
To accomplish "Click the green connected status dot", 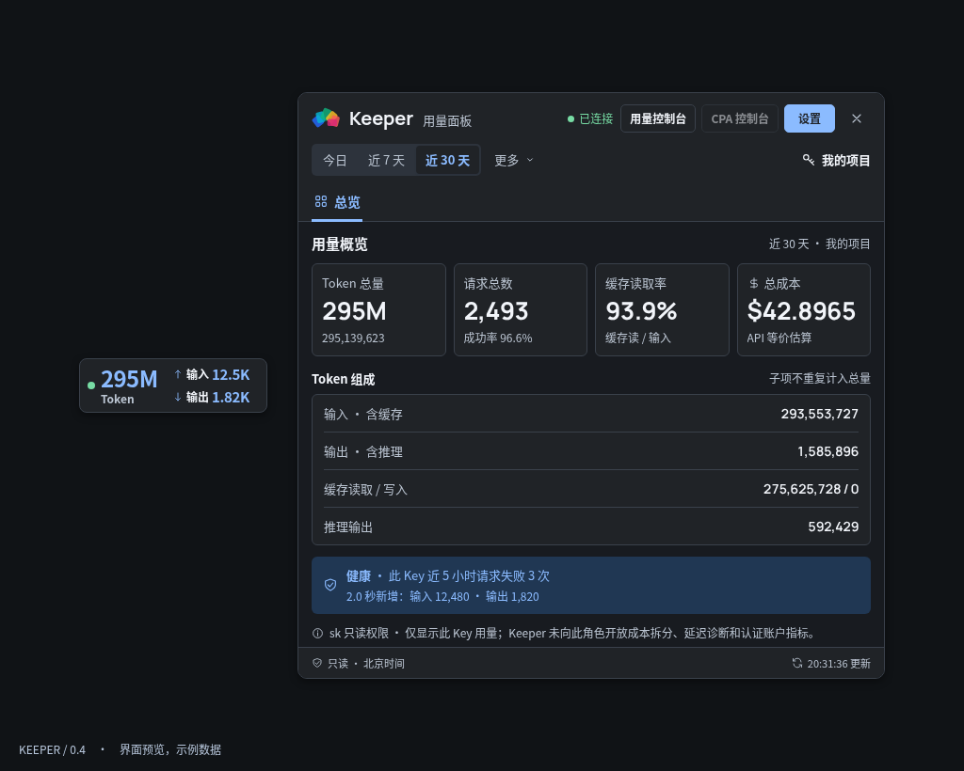I will tap(570, 119).
